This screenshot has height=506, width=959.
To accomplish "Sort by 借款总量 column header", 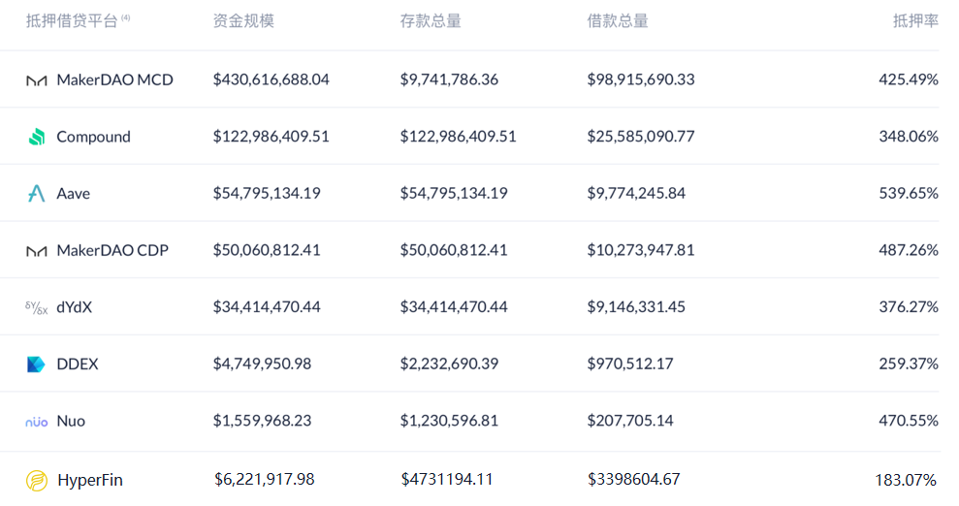I will click(x=618, y=21).
